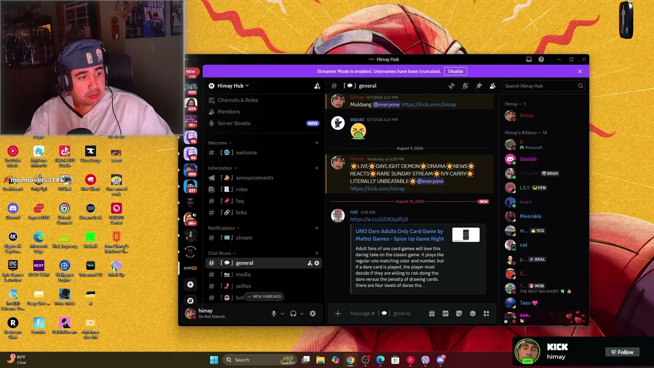Collapse the Chat Room category
The width and height of the screenshot is (654, 368).
pyautogui.click(x=222, y=254)
